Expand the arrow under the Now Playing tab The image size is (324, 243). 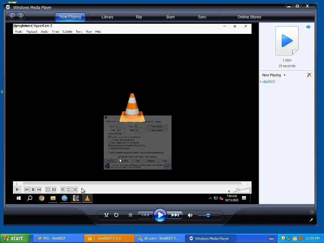70,21
